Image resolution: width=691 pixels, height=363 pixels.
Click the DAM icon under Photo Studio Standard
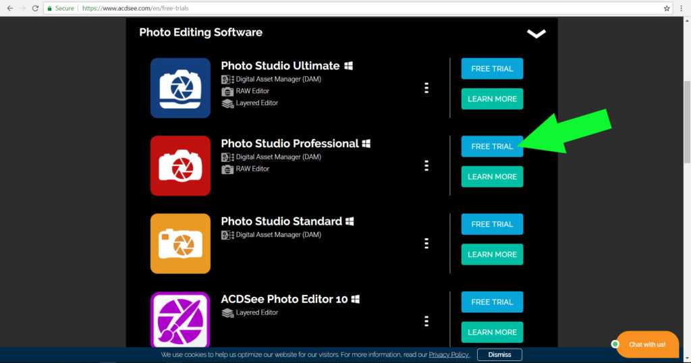pyautogui.click(x=227, y=235)
